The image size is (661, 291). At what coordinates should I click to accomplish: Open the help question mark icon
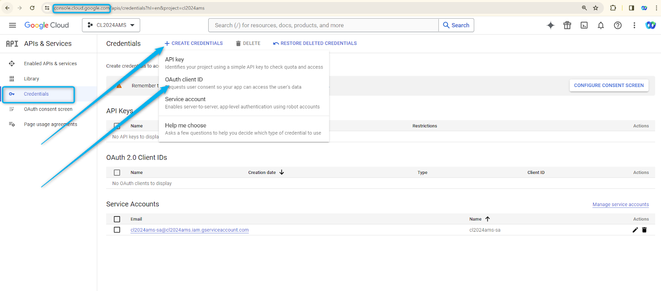(x=618, y=25)
